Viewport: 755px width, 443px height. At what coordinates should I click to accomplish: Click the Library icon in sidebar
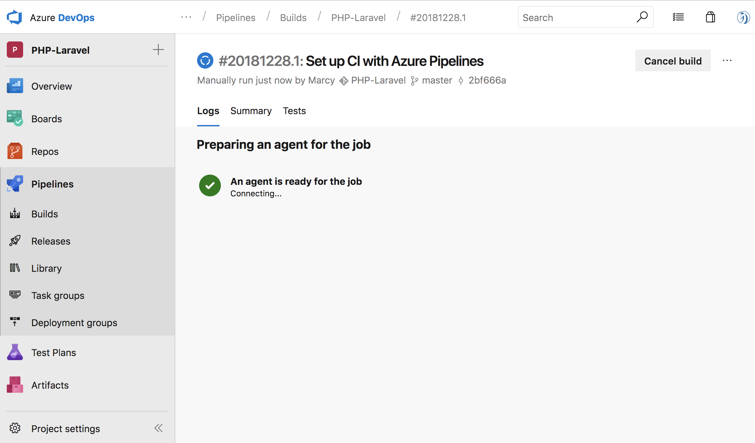point(15,268)
